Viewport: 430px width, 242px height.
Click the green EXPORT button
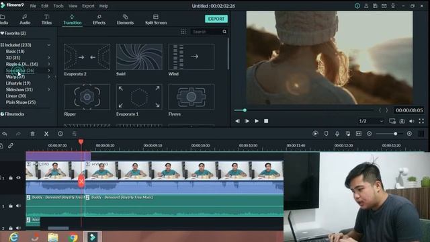point(216,19)
